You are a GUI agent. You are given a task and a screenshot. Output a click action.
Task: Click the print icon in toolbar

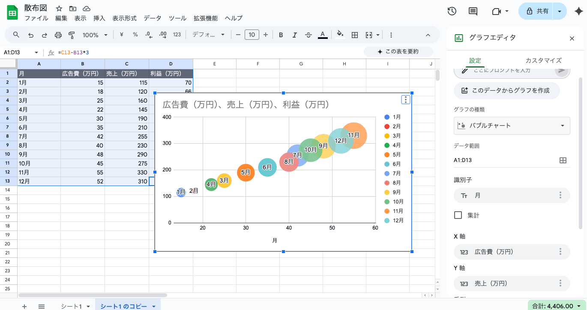58,35
